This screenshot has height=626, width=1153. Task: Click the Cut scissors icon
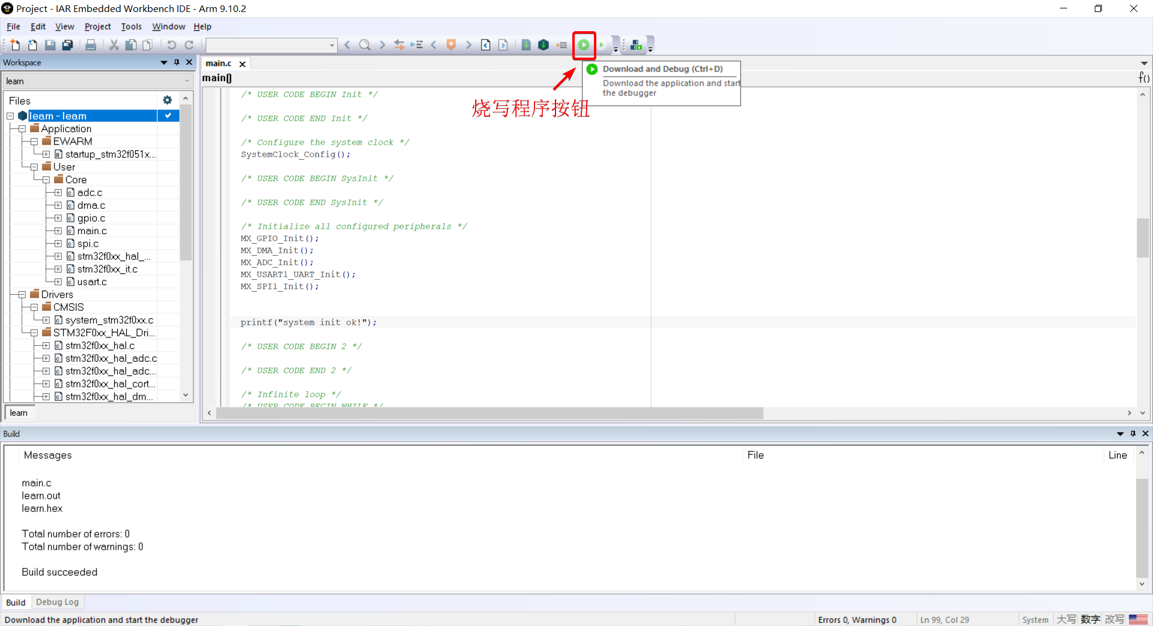pos(113,45)
